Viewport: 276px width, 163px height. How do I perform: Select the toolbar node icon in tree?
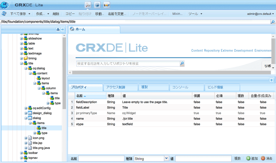26,153
